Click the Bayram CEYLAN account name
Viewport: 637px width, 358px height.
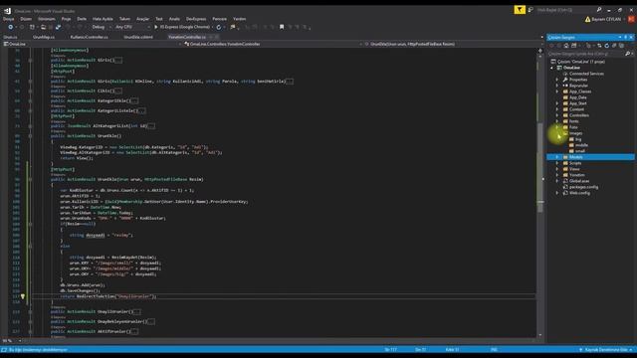(x=606, y=19)
